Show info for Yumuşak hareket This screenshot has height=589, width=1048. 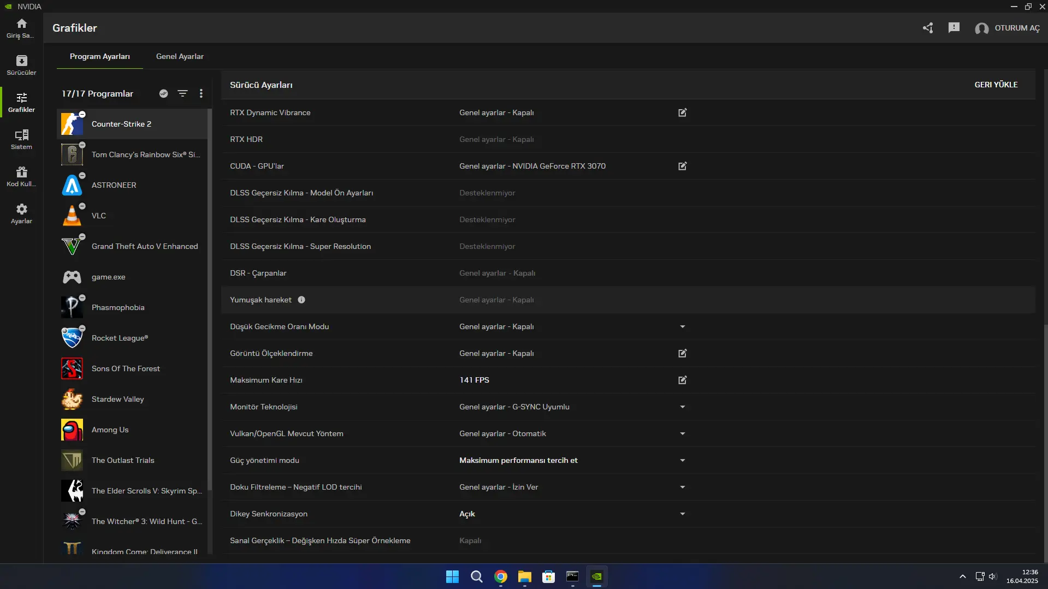coord(301,300)
